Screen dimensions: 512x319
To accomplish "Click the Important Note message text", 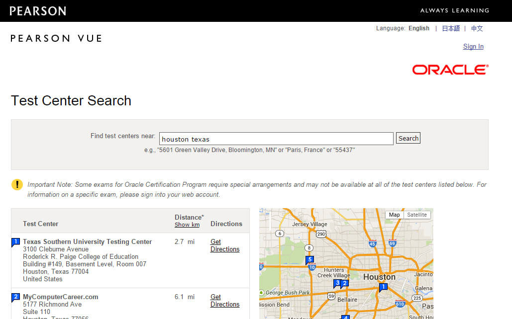I will coord(257,189).
